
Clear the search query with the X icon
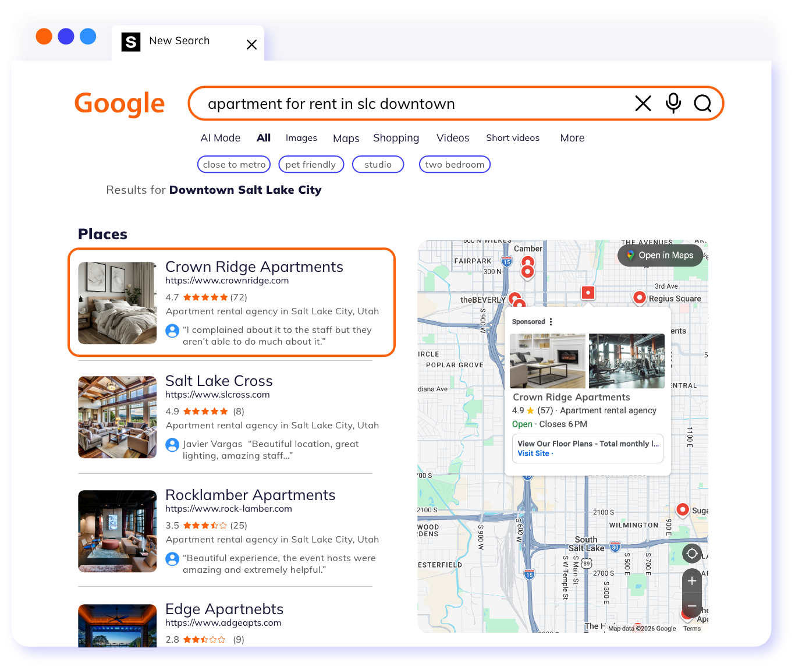tap(643, 104)
